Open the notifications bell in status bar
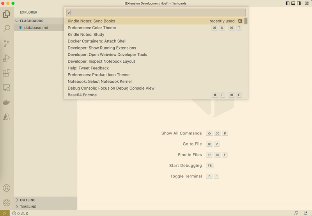The height and width of the screenshot is (216, 312). click(305, 213)
